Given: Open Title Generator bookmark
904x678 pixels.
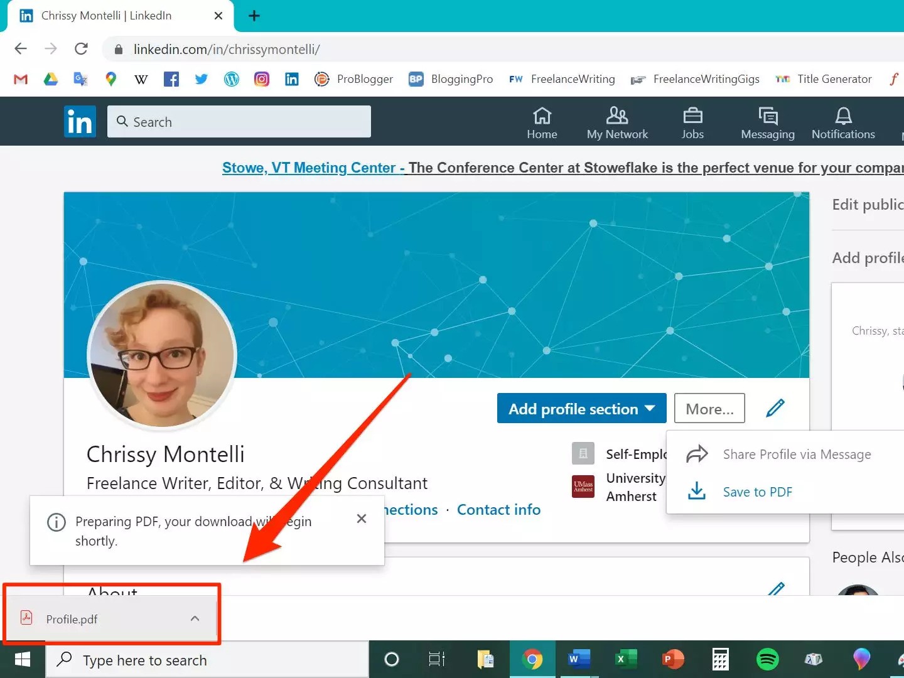Looking at the screenshot, I should pos(824,79).
